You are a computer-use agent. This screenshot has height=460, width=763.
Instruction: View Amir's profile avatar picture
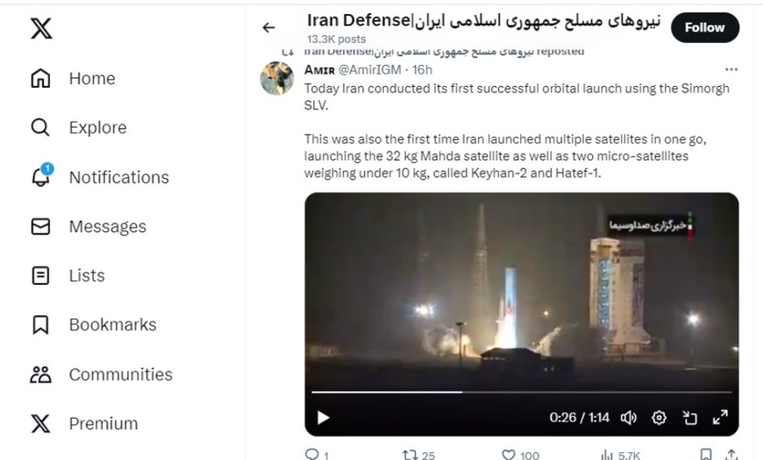pos(277,78)
